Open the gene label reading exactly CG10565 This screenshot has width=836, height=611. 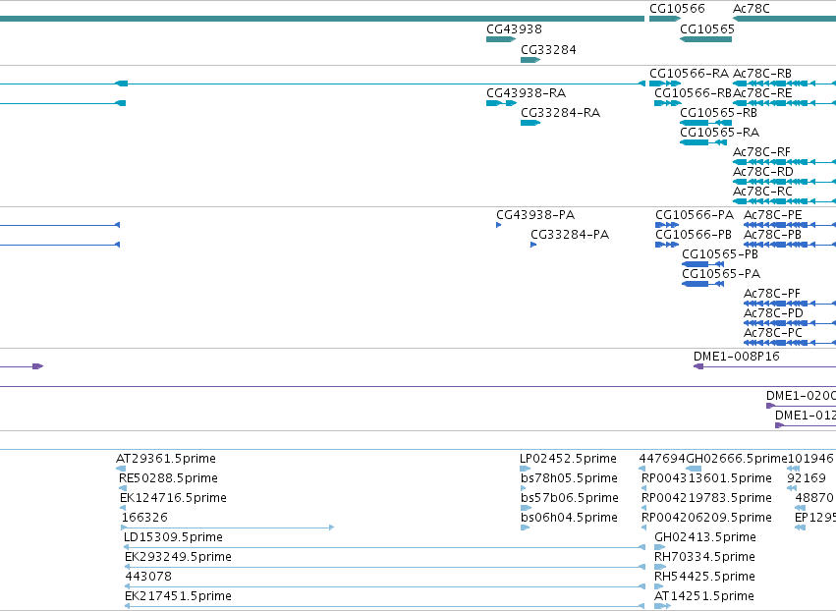[707, 29]
